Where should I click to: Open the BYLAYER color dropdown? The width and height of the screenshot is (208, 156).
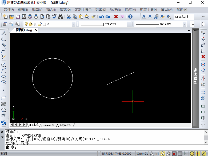[129, 24]
